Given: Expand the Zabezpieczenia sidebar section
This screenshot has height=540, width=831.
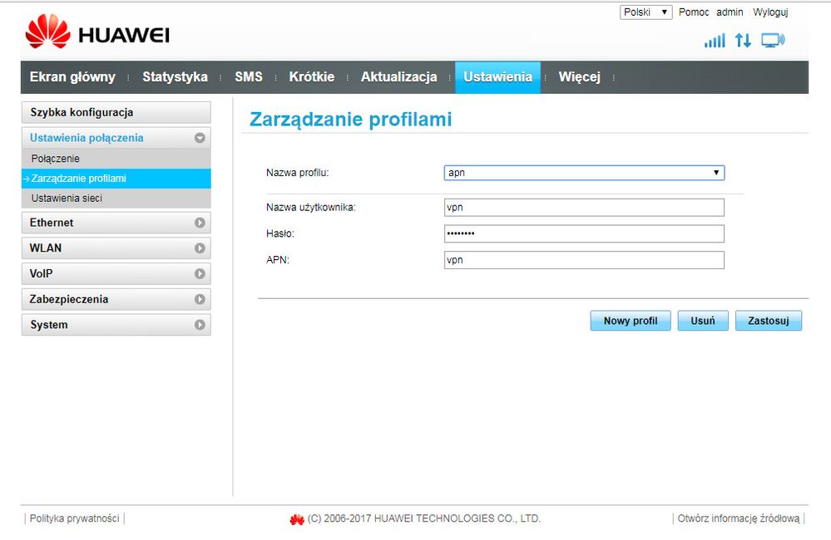Looking at the screenshot, I should pos(200,299).
